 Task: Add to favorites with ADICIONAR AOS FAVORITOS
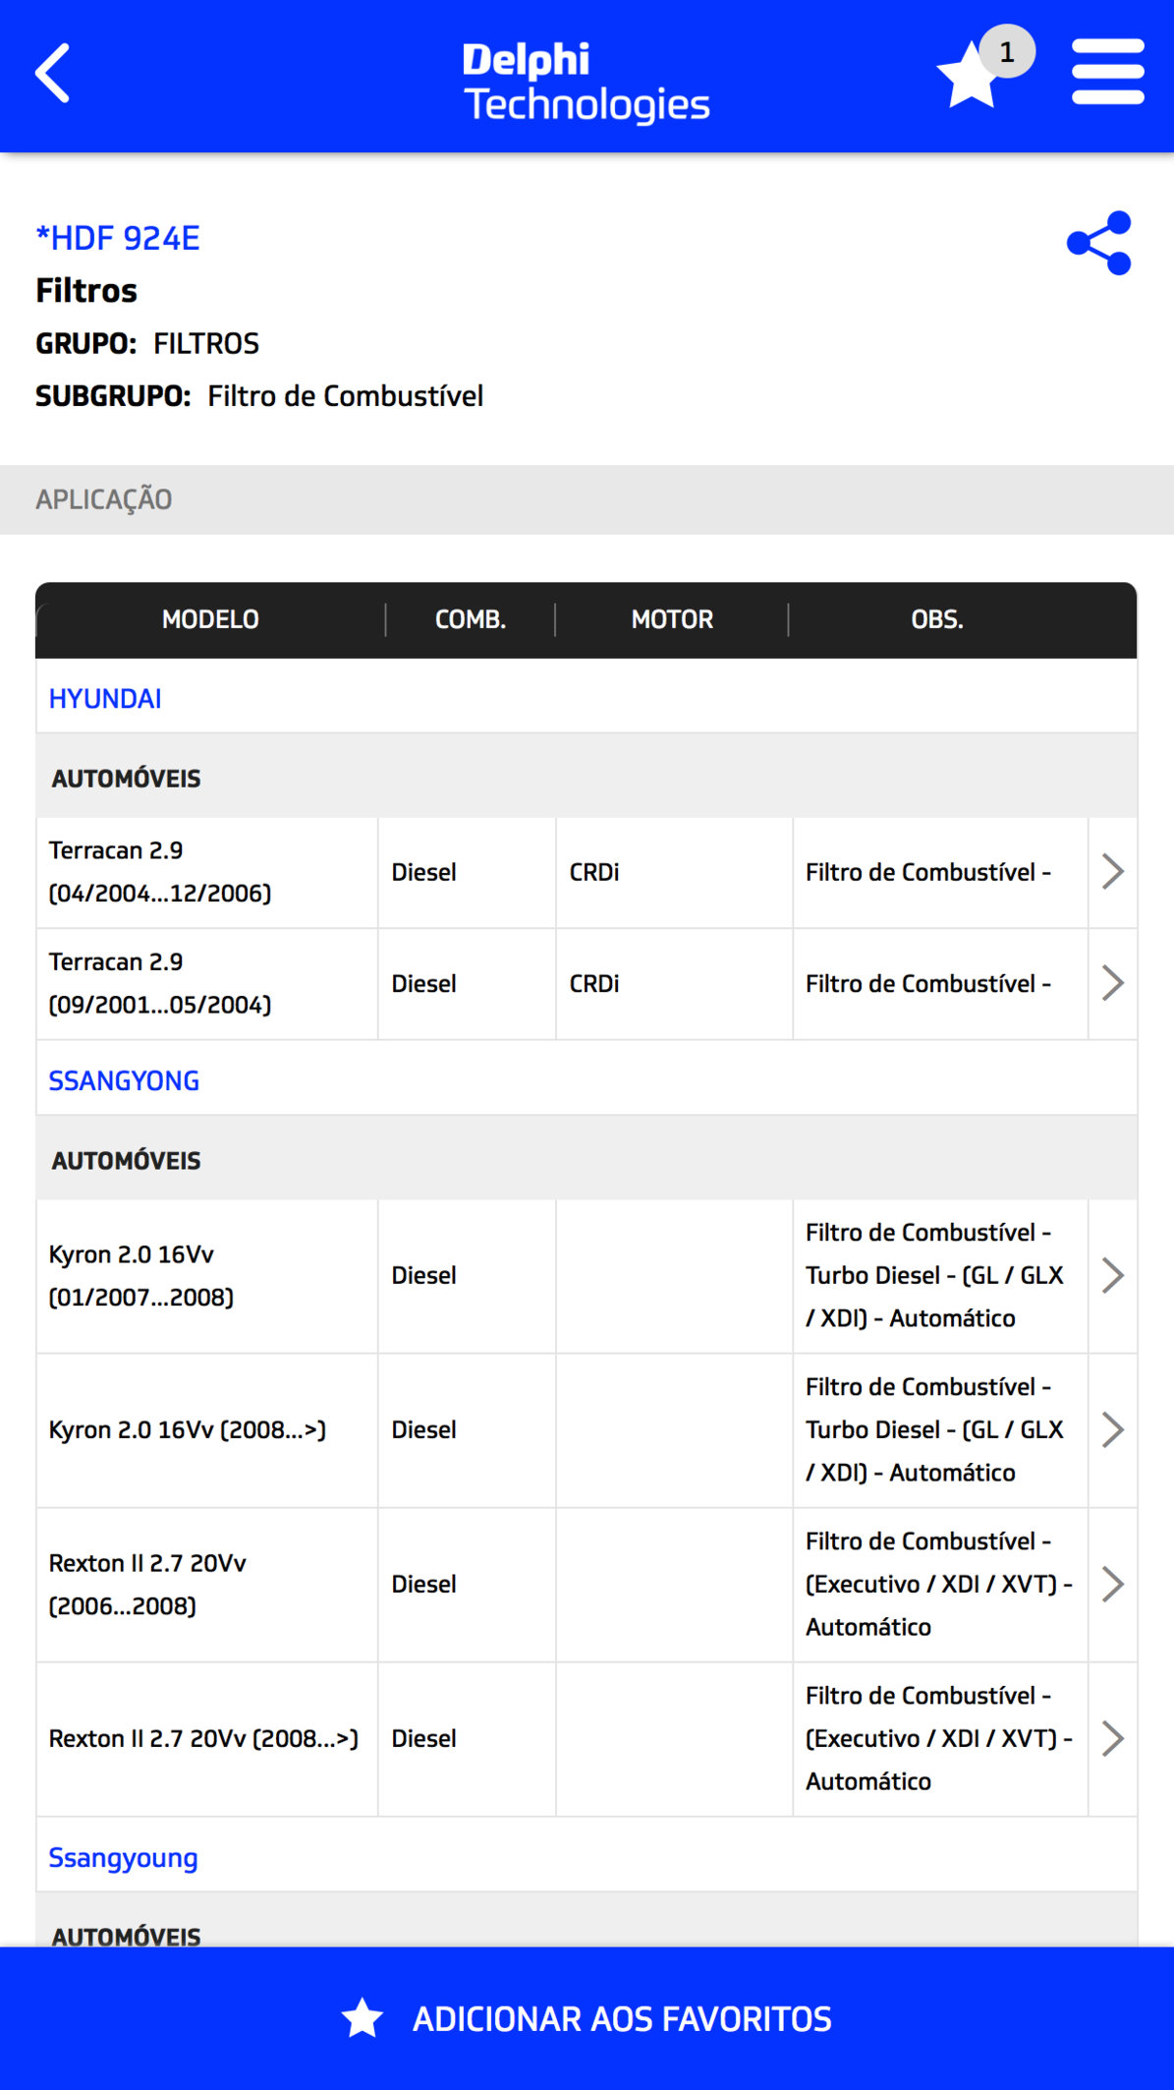coord(587,2018)
